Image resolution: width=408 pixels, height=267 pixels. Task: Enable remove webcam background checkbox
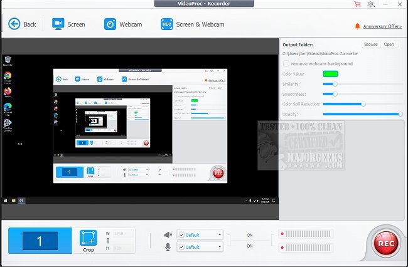(x=286, y=63)
